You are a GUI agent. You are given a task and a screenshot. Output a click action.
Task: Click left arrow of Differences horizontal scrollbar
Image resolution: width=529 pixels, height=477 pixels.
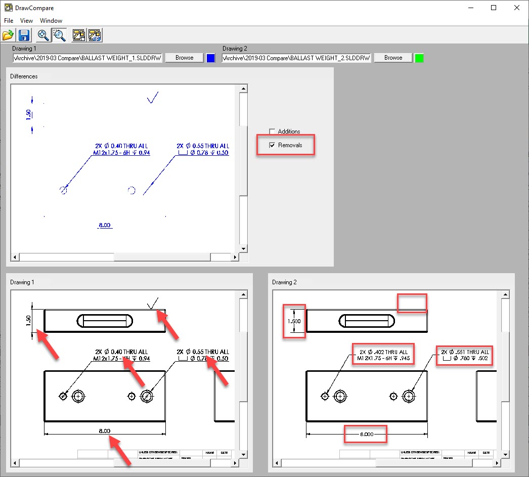(15, 257)
